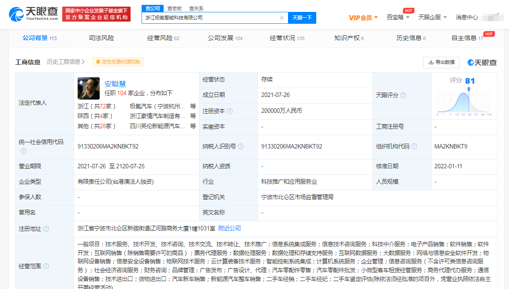The height and width of the screenshot is (289, 509).
Task: Click the 天眼评分 score distribution chart
Action: [x=464, y=102]
